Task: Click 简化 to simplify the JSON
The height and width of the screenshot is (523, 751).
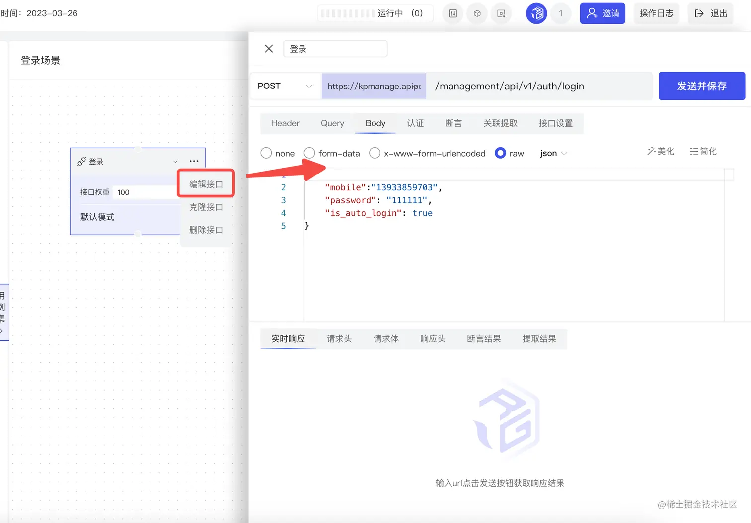Action: tap(703, 152)
